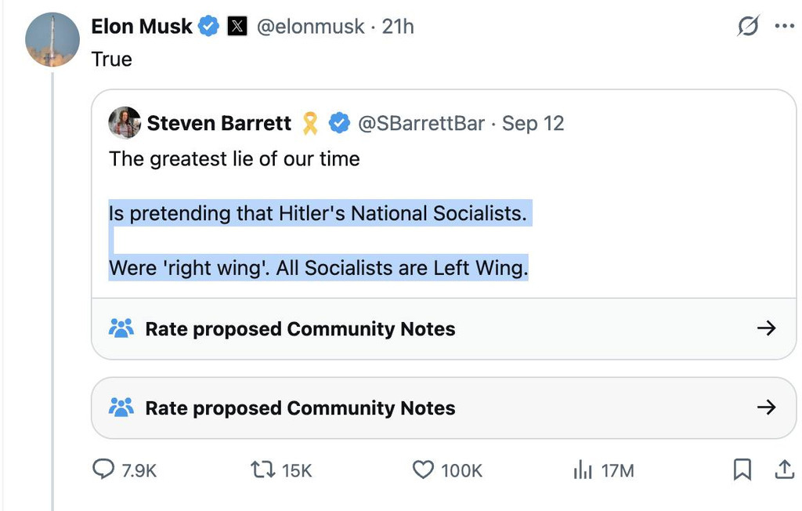The image size is (802, 511).
Task: Share the post via upload arrow icon
Action: click(783, 469)
